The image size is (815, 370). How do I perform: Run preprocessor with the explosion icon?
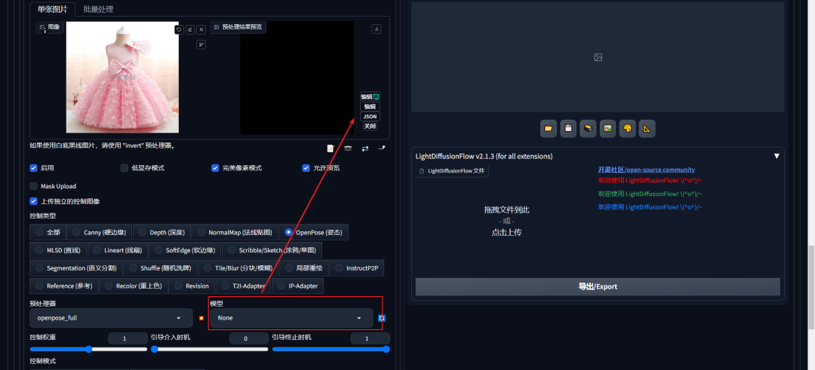(201, 318)
